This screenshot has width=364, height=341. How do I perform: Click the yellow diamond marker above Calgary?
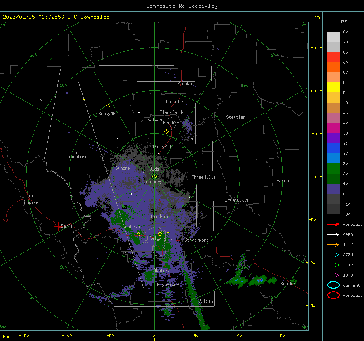coord(160,234)
